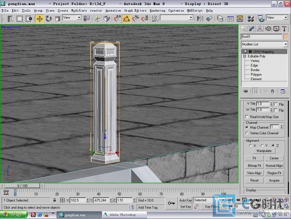Open the Rendering menu
The image size is (291, 219).
point(158,11)
